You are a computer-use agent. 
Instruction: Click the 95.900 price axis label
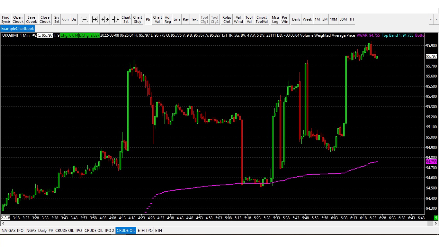431,46
